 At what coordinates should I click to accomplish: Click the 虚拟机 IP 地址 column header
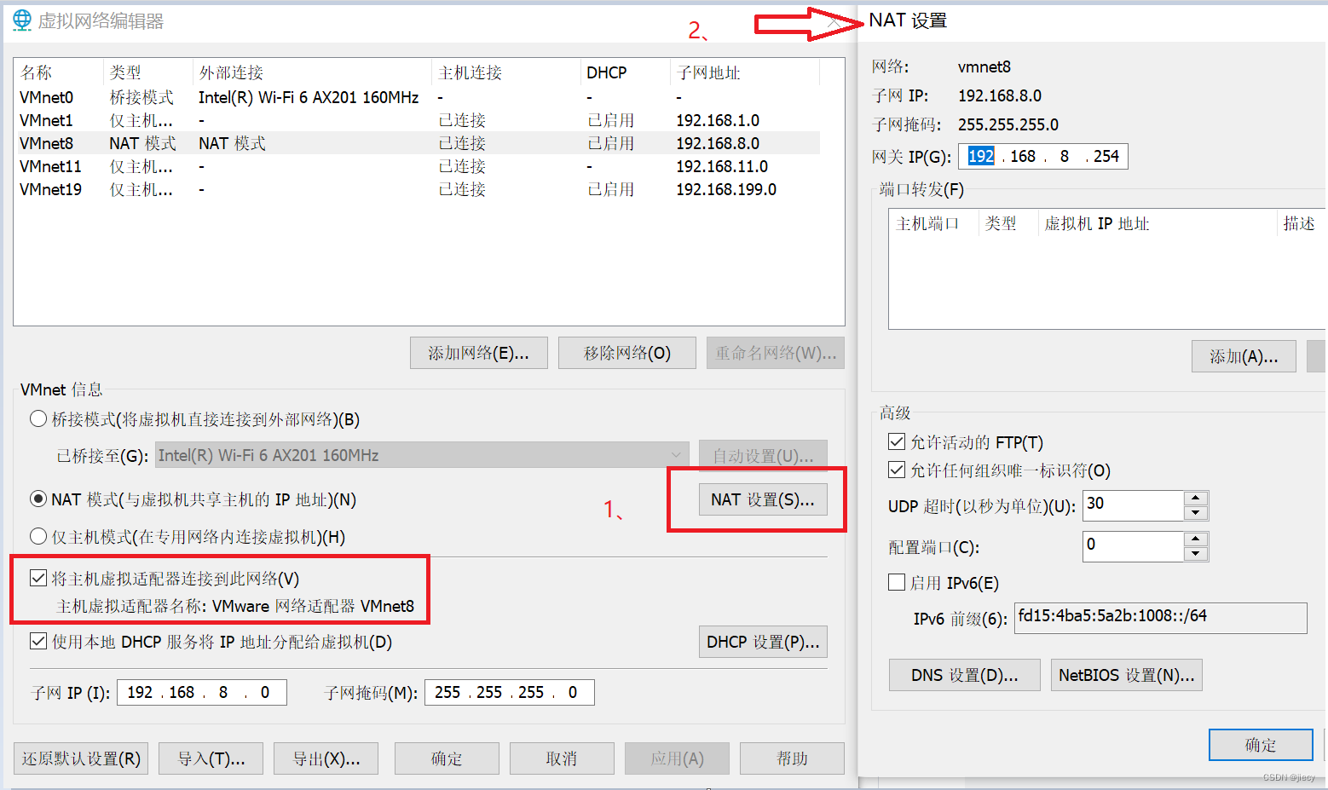click(1157, 223)
